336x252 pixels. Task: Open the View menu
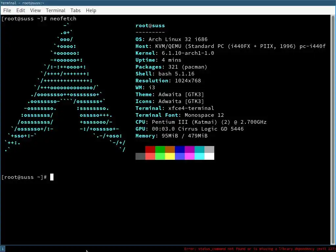(35, 10)
